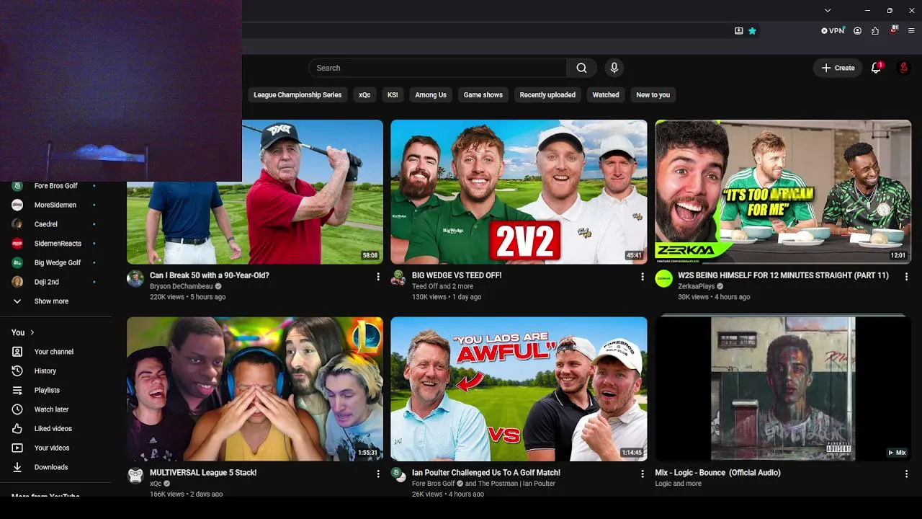
Task: Select the New to you chip
Action: (653, 94)
